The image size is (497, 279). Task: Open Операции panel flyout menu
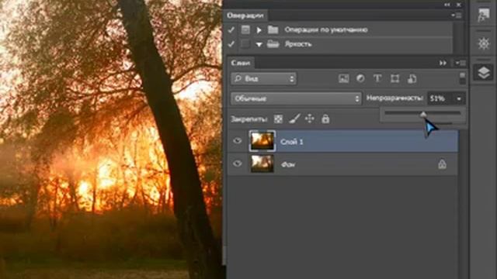click(457, 15)
